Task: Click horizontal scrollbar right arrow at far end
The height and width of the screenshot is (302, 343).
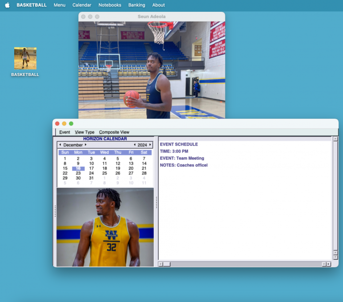Action: [x=329, y=264]
